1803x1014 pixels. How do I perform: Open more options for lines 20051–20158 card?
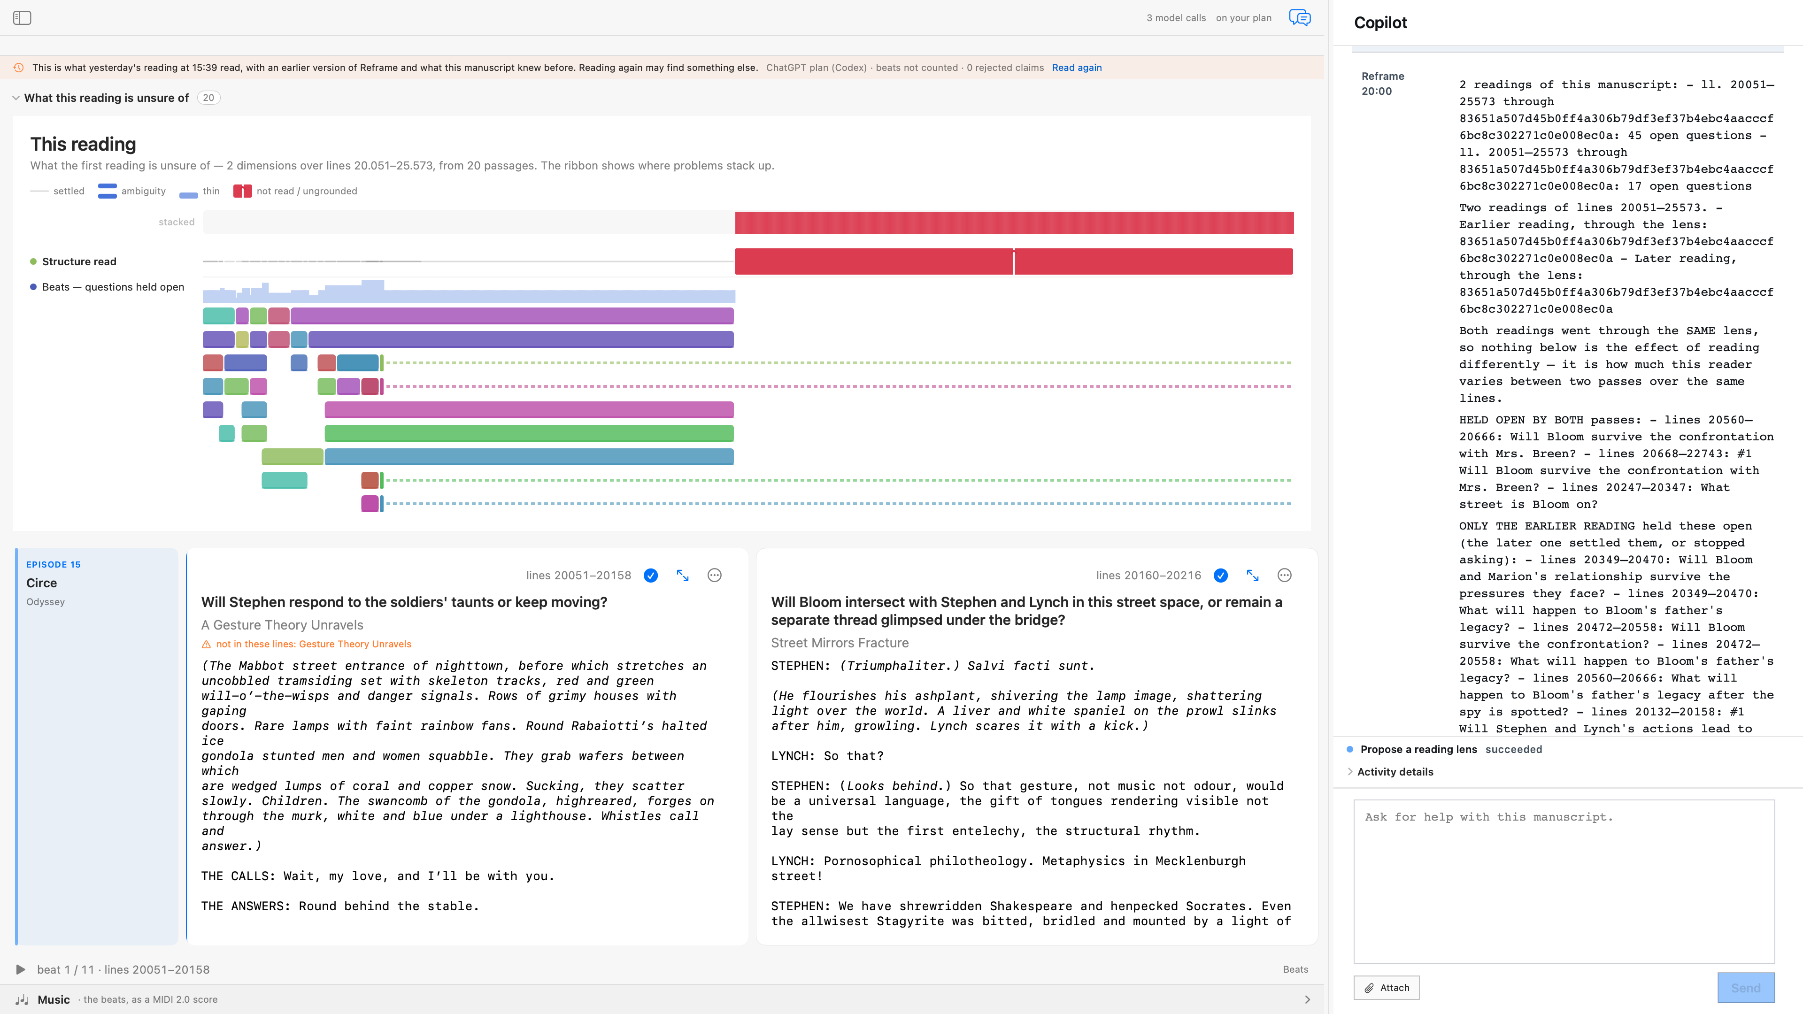tap(714, 575)
